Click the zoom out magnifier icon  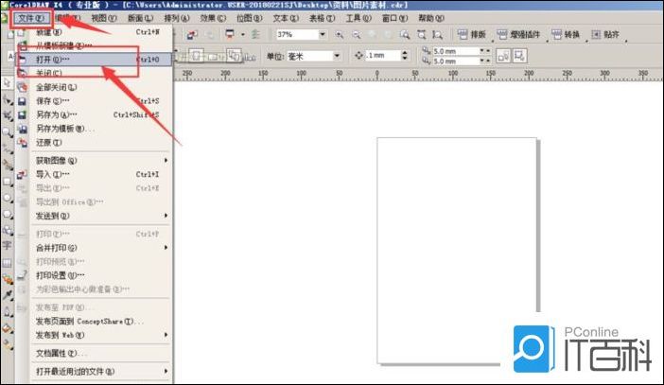coord(357,35)
